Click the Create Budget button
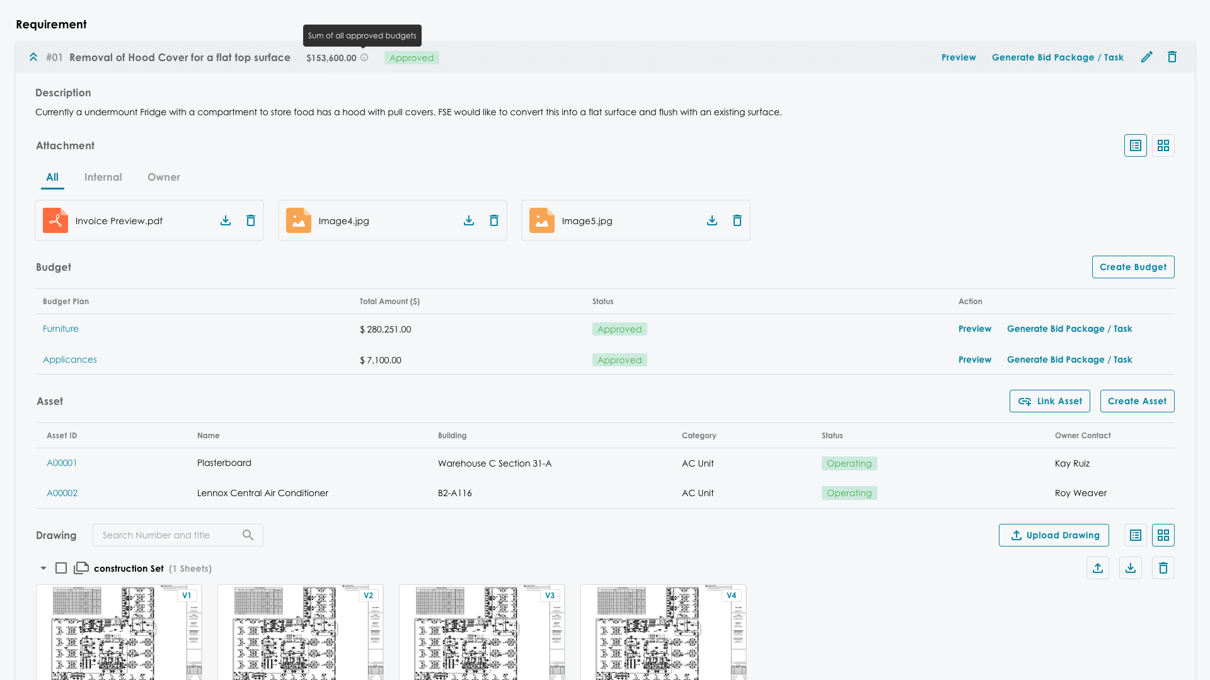 point(1132,267)
